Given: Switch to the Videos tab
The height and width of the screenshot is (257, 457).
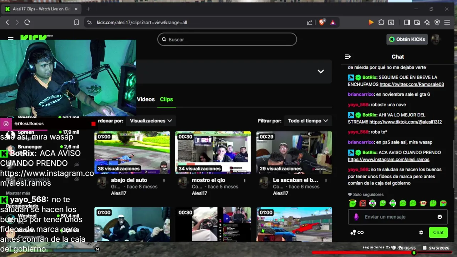Looking at the screenshot, I should tap(146, 99).
